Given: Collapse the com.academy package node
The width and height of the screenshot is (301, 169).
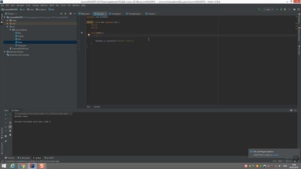Looking at the screenshot, I should click(x=10, y=30).
